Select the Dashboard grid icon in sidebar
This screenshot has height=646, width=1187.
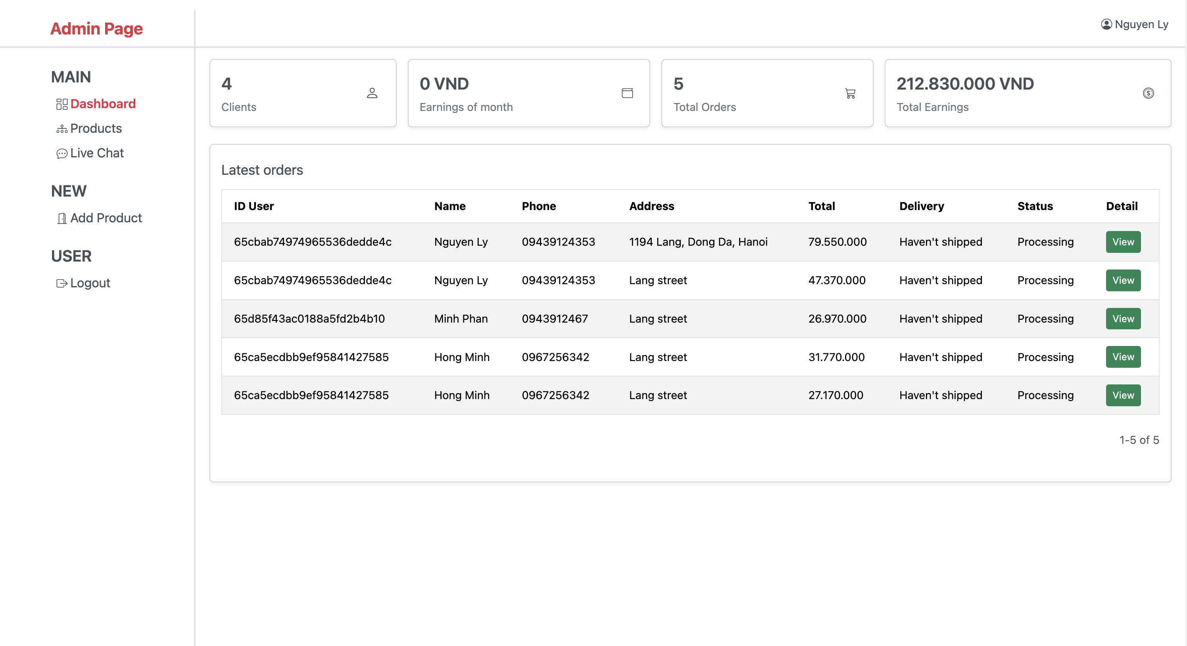coord(62,104)
